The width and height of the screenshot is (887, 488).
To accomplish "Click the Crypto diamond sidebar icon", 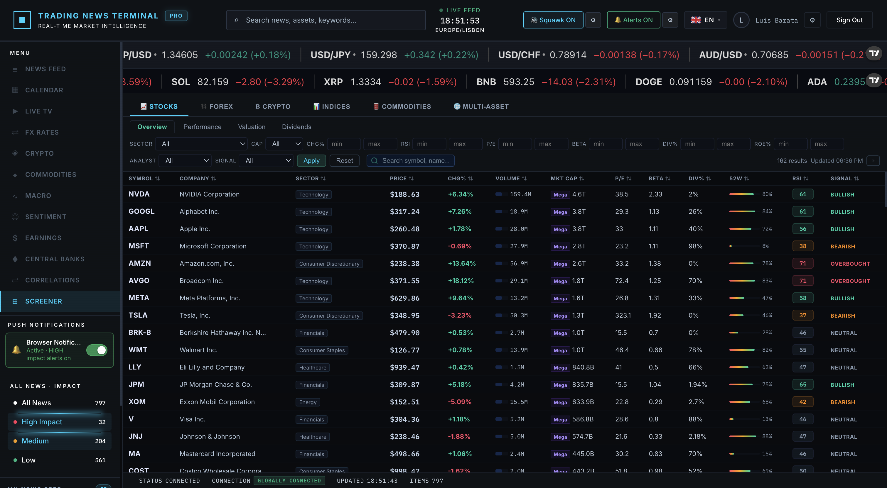I will pyautogui.click(x=15, y=153).
